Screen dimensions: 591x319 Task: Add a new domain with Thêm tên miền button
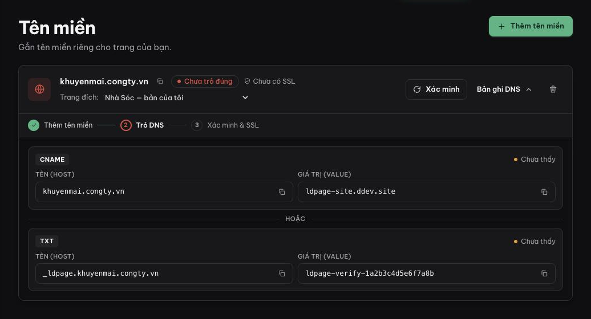pos(531,26)
